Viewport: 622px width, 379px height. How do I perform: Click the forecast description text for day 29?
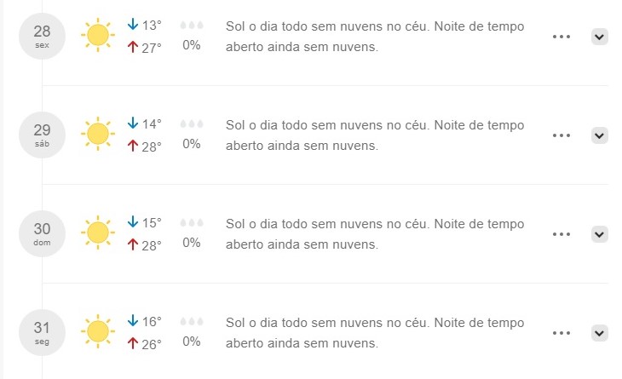pos(375,135)
